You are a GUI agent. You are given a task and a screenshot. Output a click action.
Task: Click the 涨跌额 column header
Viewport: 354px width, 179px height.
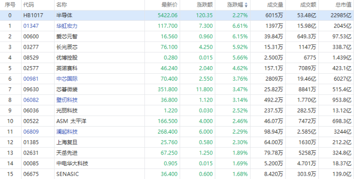click(205, 5)
